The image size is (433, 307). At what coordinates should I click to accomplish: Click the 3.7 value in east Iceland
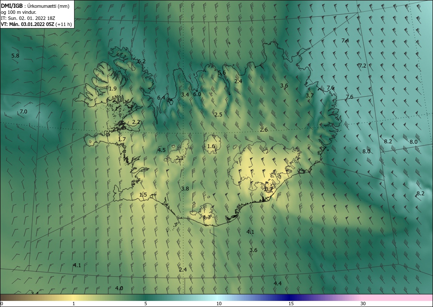point(310,96)
